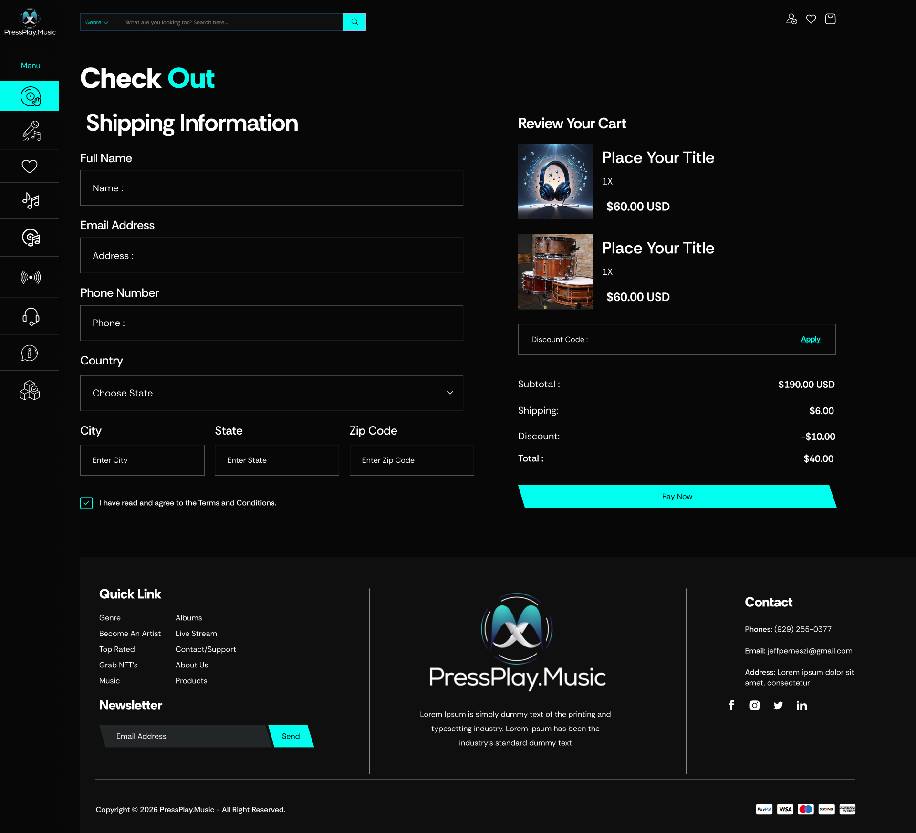Click the shopping cart header icon
Image resolution: width=916 pixels, height=833 pixels.
(x=830, y=19)
